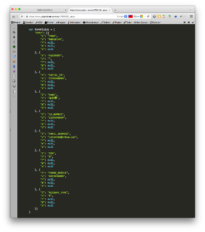Click the "SEX" string in code

click(51, 153)
